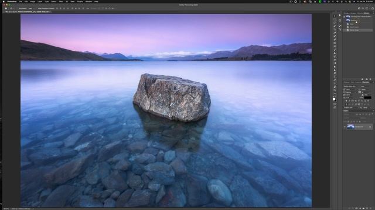Click the open document tab above canvas
The image size is (375, 210).
tap(28, 12)
